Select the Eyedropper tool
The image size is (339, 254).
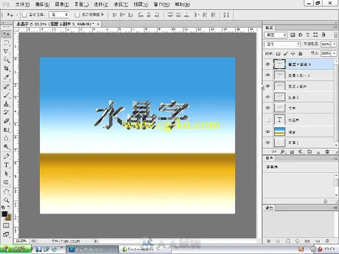6,77
